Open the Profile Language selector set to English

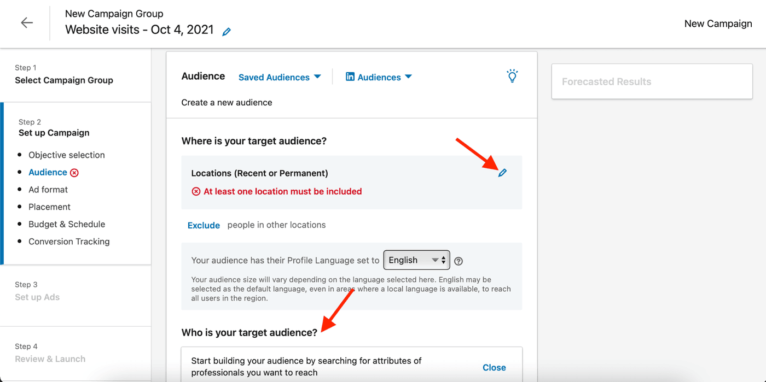(x=416, y=260)
